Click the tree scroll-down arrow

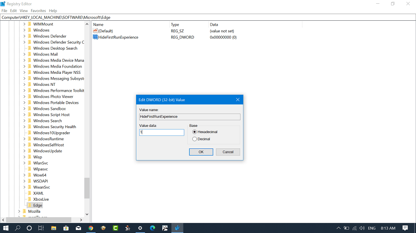[87, 214]
